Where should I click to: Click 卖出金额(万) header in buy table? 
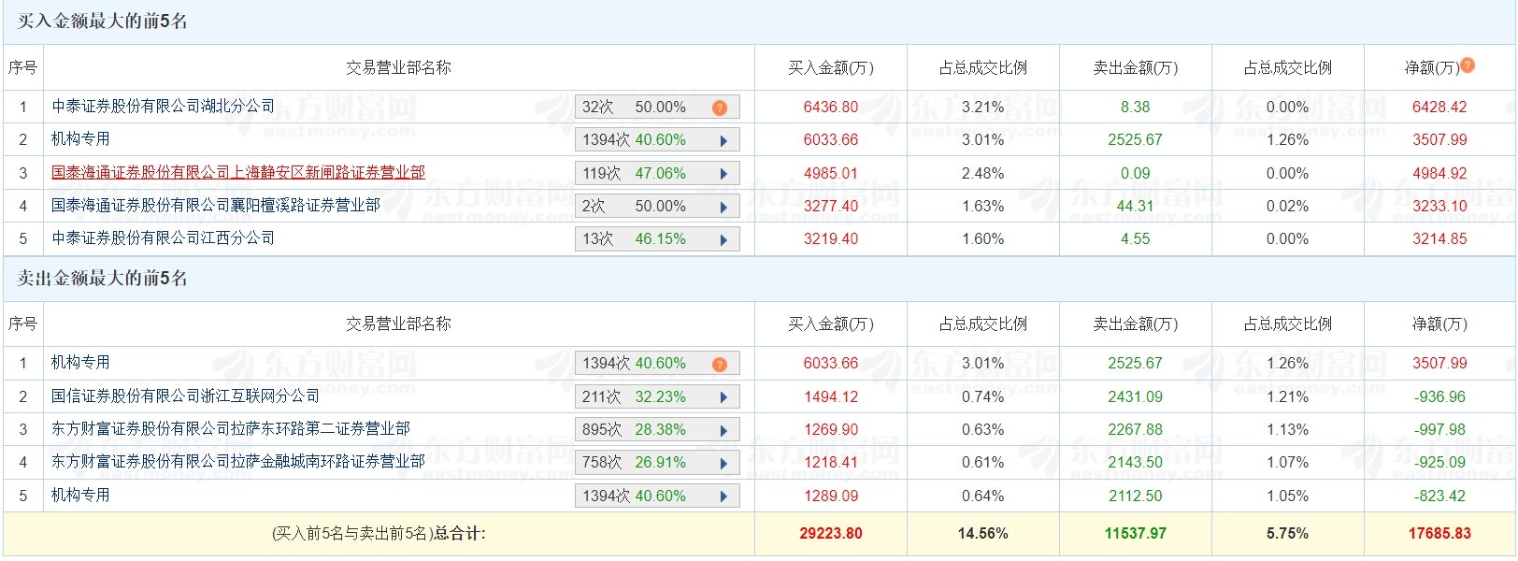1136,67
